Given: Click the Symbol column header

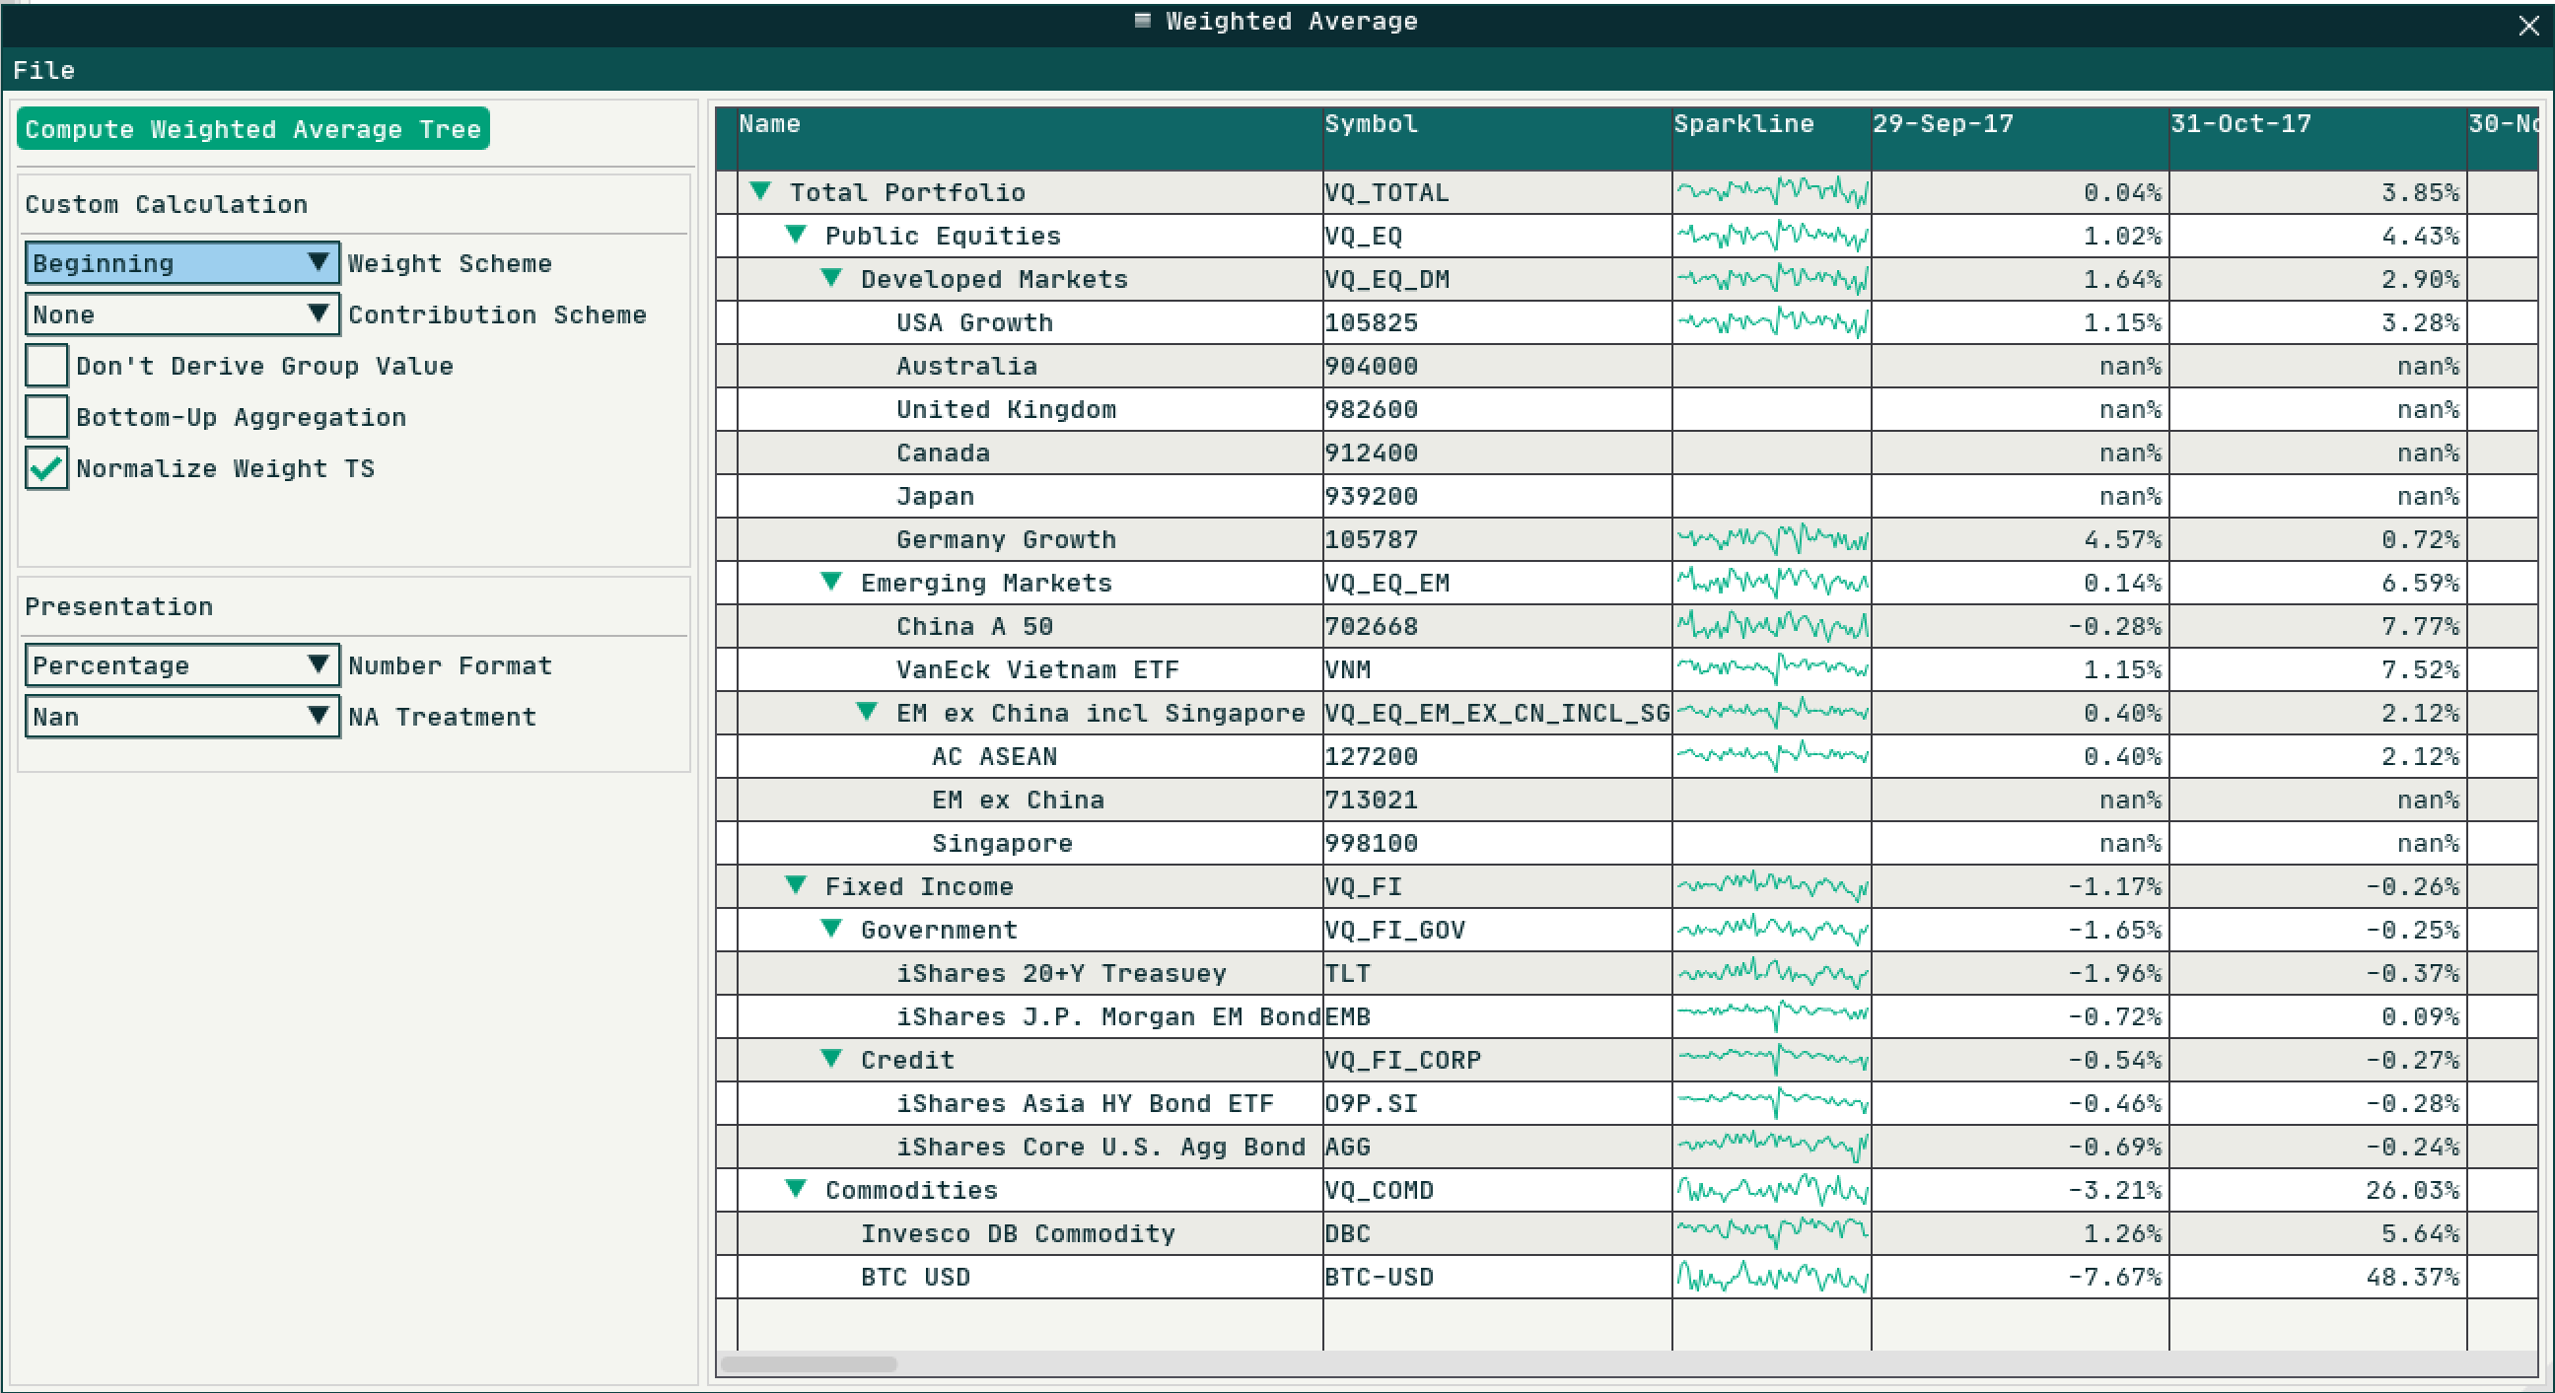Looking at the screenshot, I should tap(1497, 138).
